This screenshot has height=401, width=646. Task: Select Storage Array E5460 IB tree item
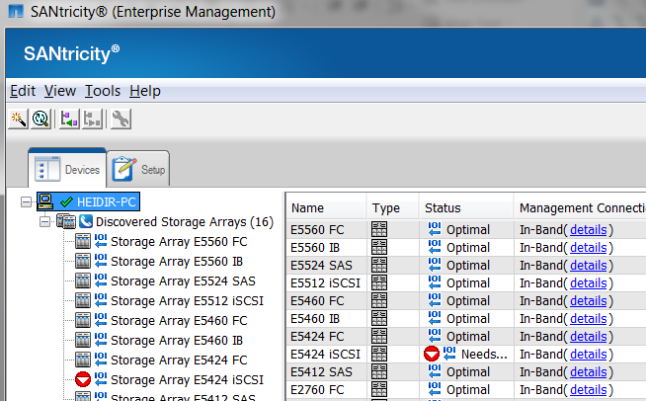point(177,341)
